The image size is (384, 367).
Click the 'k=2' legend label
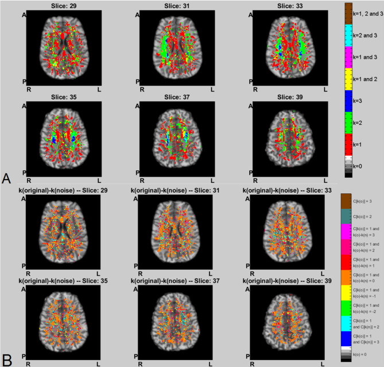coord(357,123)
